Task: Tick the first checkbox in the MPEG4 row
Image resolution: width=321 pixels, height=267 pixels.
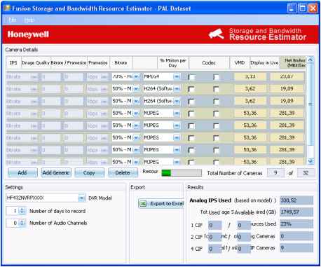Action: pyautogui.click(x=191, y=77)
